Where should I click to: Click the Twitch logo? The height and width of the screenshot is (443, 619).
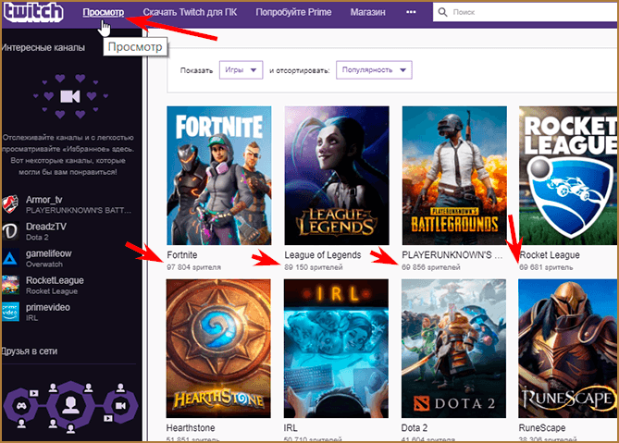coord(33,12)
